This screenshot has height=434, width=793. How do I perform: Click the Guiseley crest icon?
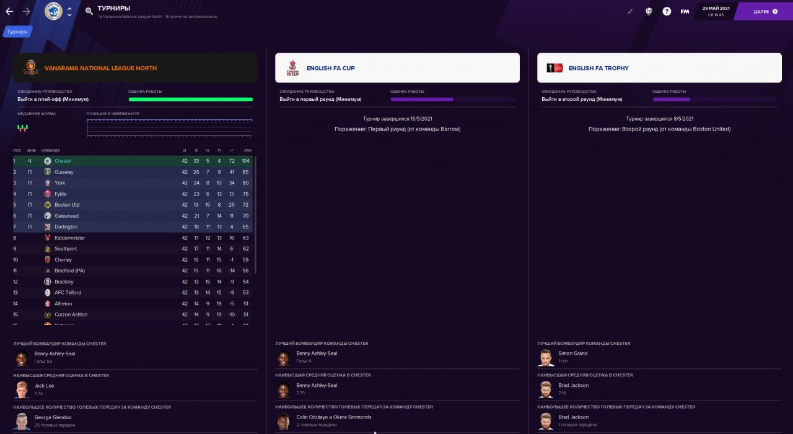pyautogui.click(x=48, y=172)
